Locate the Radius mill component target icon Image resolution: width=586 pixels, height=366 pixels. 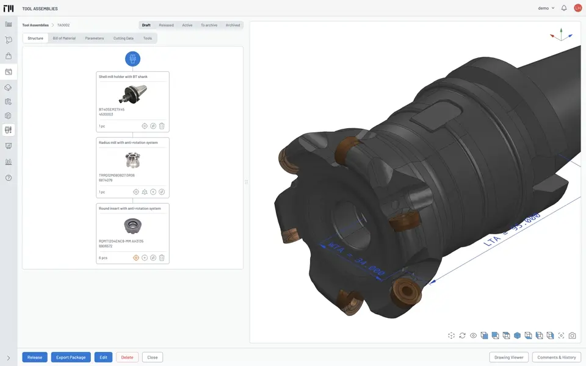[x=136, y=192]
